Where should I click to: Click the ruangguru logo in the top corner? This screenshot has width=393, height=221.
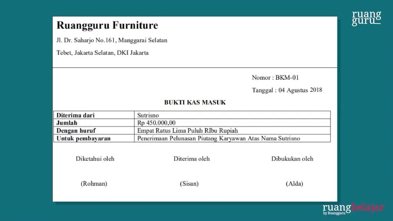pyautogui.click(x=367, y=18)
